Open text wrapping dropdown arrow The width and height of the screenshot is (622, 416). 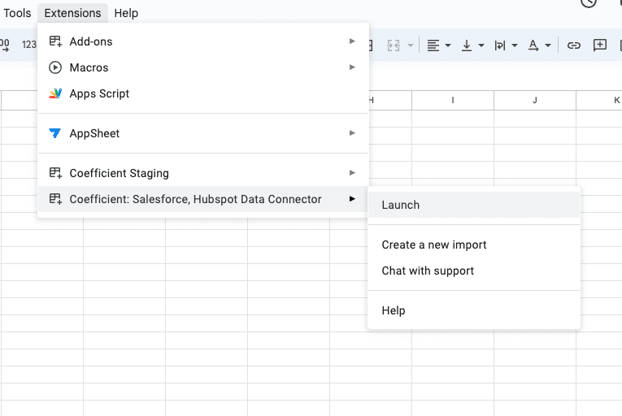tap(515, 45)
